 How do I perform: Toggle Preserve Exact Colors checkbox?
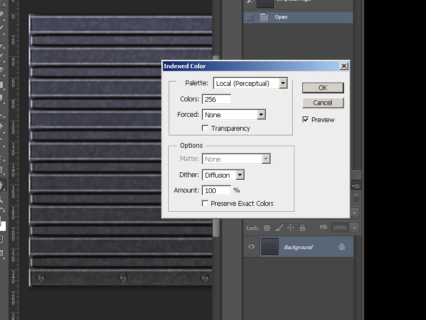coord(205,203)
